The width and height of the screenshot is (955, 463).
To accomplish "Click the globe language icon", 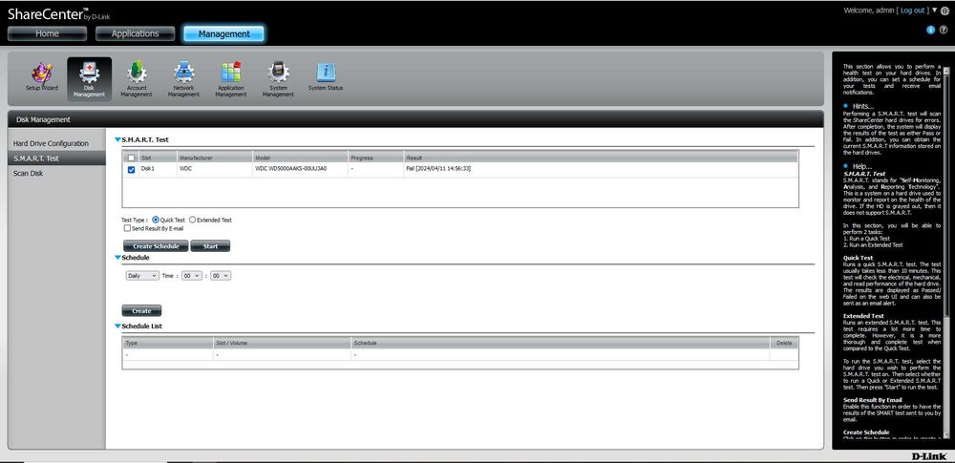I will click(944, 11).
